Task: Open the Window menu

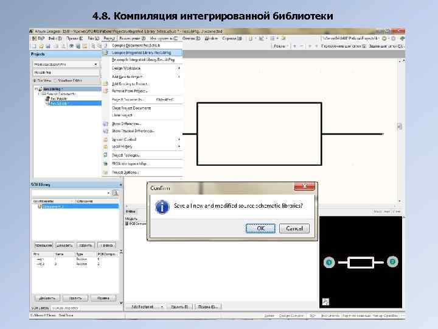Action: click(211, 38)
